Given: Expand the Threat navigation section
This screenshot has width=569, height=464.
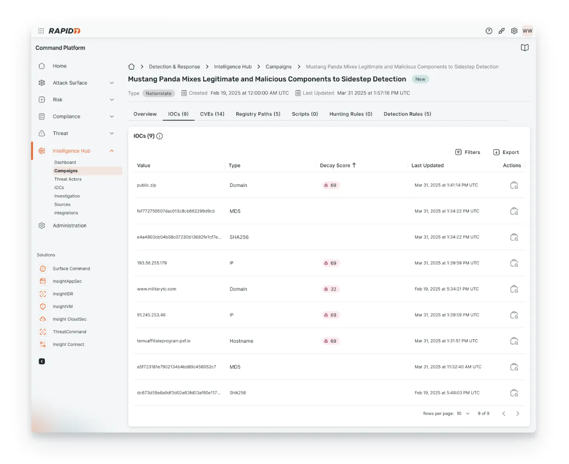Looking at the screenshot, I should (112, 133).
